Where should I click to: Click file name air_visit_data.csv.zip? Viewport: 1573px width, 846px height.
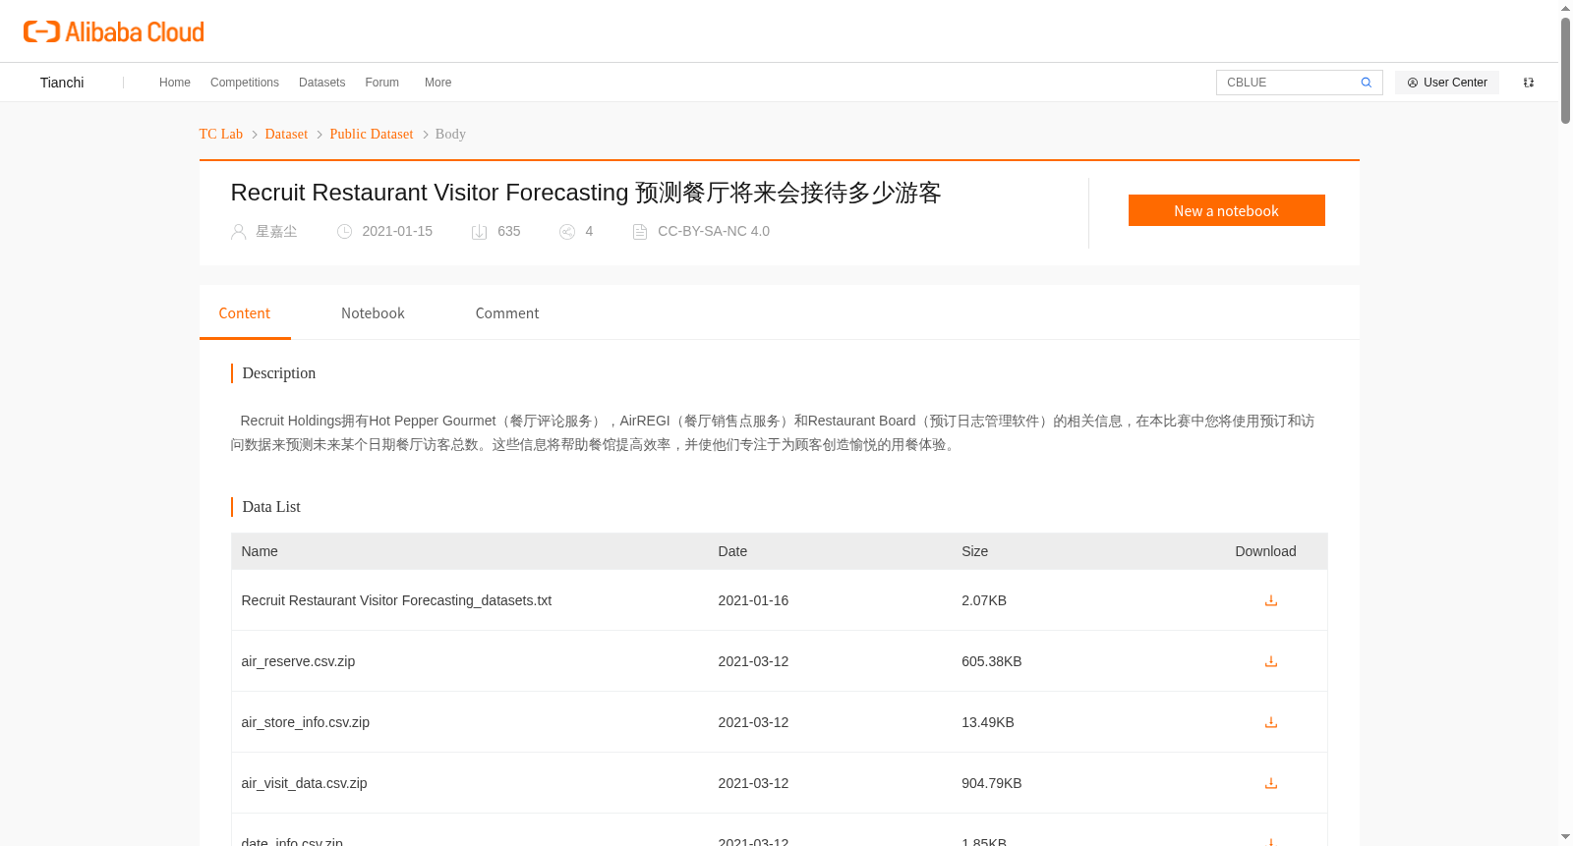click(304, 783)
